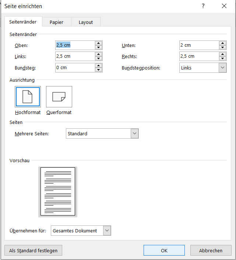Decrease Bundsteg value with down arrow

coord(98,70)
